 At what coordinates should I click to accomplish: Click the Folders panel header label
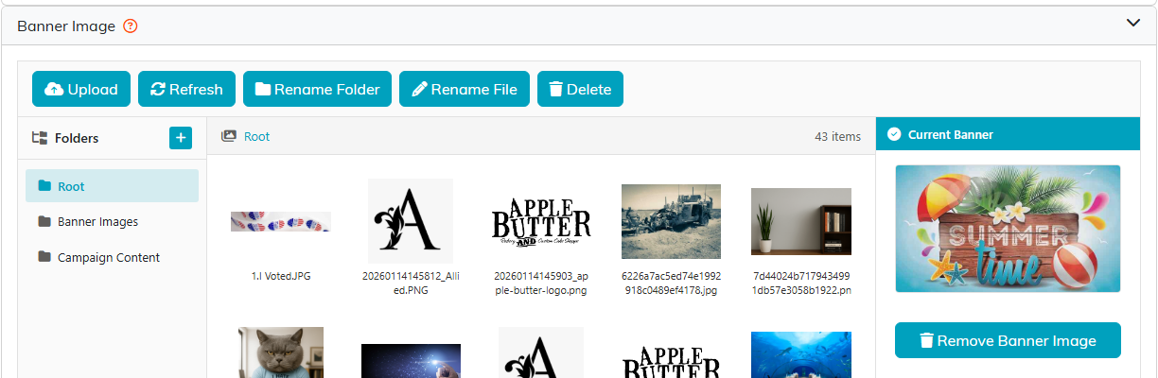coord(77,138)
